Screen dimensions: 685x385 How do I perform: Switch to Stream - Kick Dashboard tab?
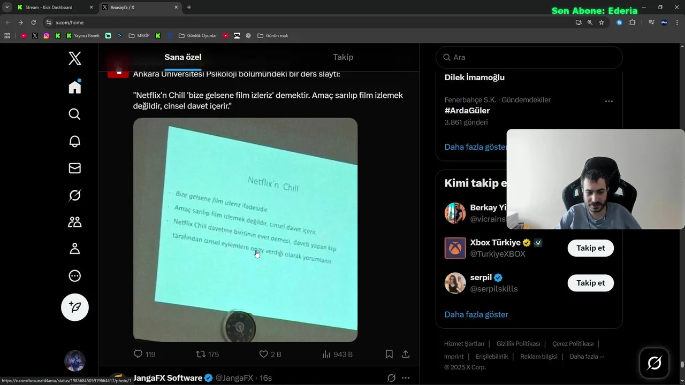(x=55, y=7)
